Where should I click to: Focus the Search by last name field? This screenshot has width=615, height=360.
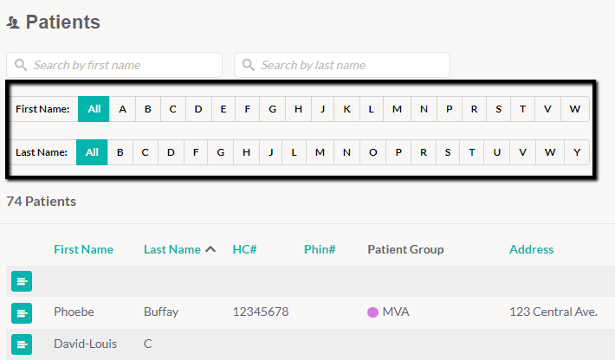pyautogui.click(x=342, y=65)
